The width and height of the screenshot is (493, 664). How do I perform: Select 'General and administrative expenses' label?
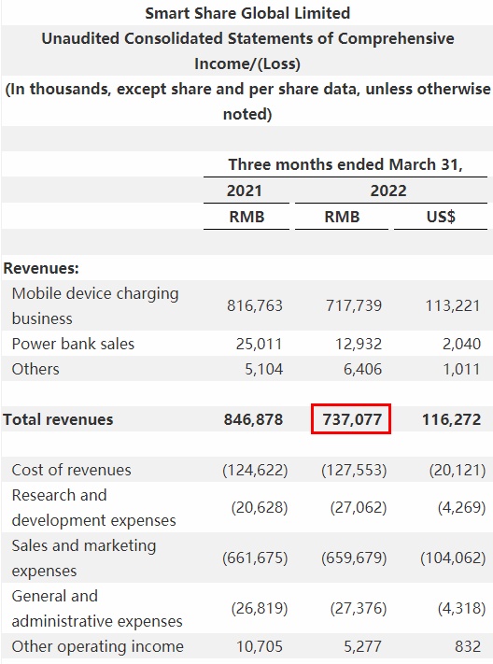(97, 609)
